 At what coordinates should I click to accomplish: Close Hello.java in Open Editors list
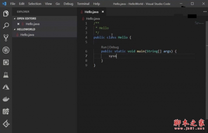point(18,24)
